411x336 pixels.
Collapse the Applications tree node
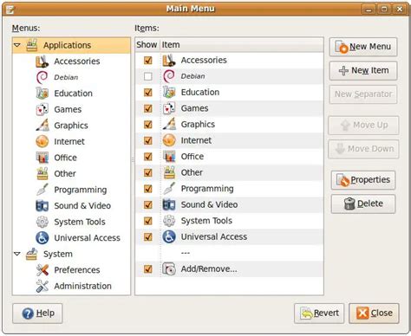(x=17, y=45)
